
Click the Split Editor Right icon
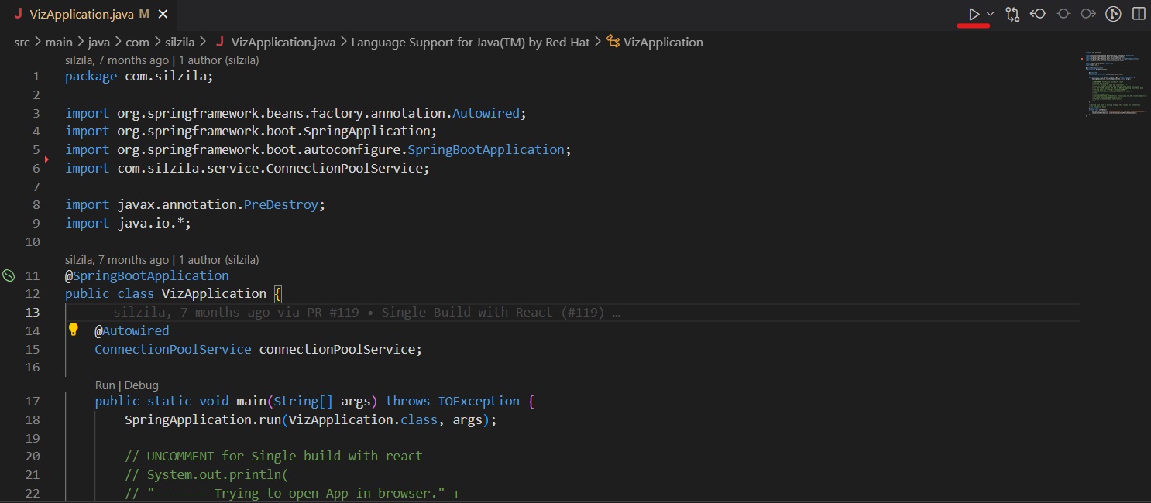[1139, 14]
